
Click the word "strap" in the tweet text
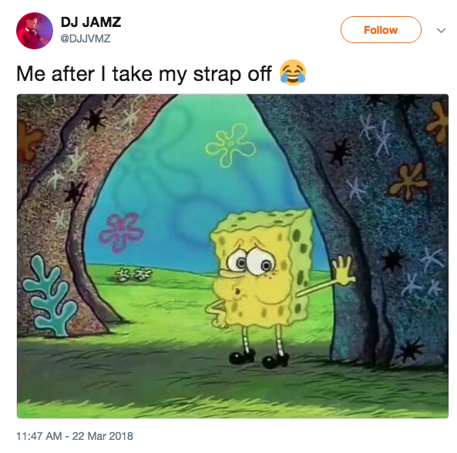pos(218,75)
